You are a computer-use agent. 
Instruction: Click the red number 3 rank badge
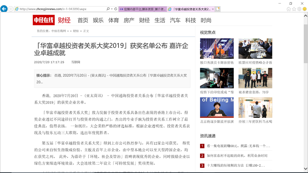(202, 165)
